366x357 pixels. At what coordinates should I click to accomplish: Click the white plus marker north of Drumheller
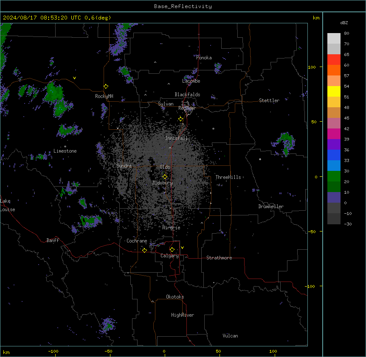[260, 159]
